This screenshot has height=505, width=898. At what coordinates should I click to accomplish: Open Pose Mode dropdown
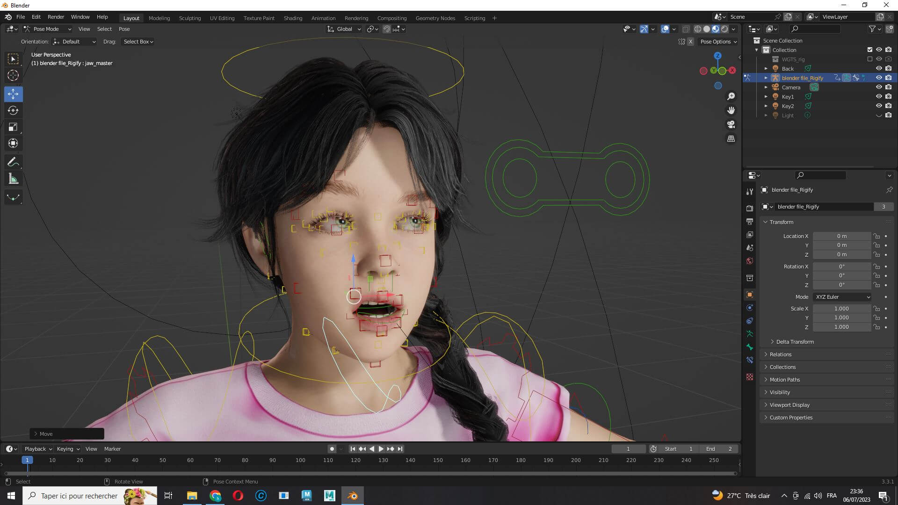pyautogui.click(x=47, y=29)
